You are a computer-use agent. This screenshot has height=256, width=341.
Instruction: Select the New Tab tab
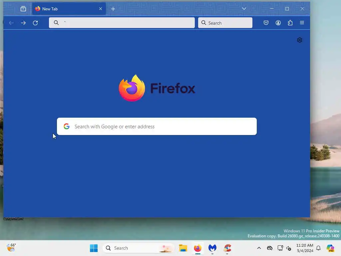pos(69,9)
